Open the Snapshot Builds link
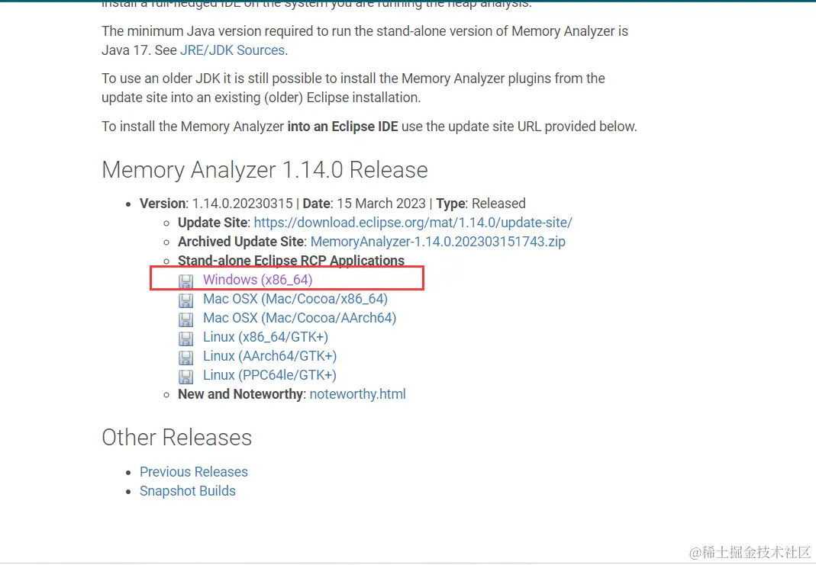This screenshot has height=565, width=816. pyautogui.click(x=187, y=491)
